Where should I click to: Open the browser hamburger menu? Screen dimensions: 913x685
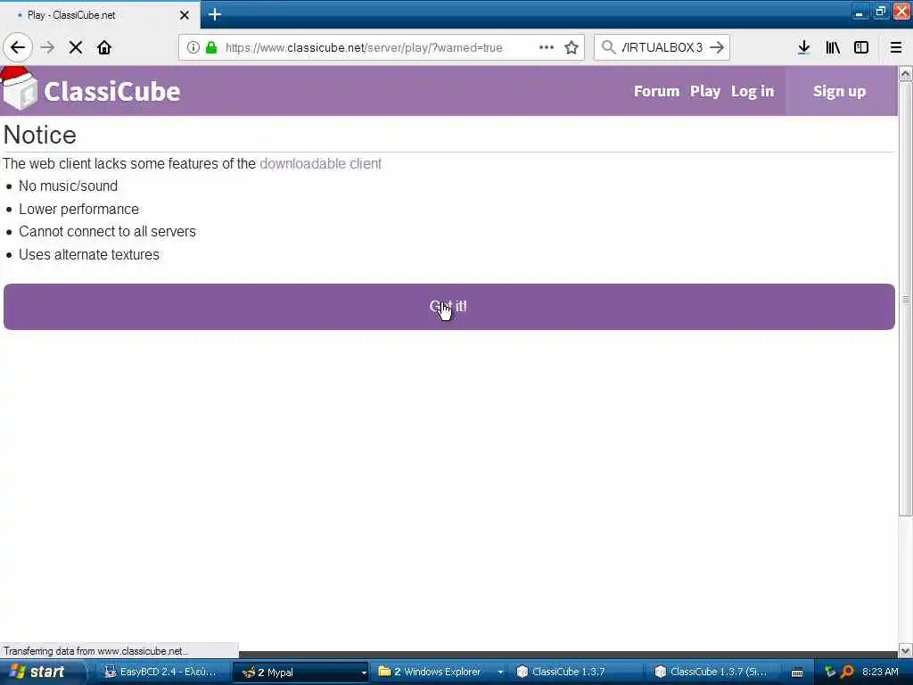tap(896, 48)
